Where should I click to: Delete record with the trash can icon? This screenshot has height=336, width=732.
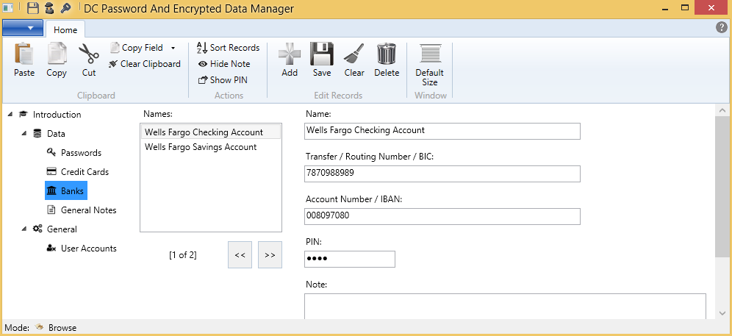tap(387, 54)
